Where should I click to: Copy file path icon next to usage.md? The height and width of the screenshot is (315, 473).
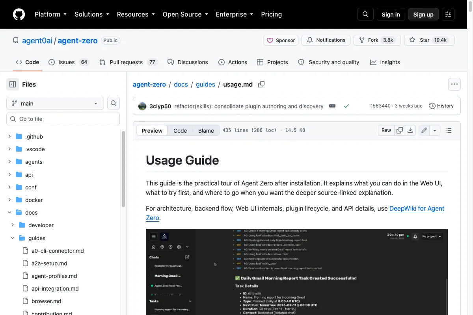pyautogui.click(x=261, y=84)
